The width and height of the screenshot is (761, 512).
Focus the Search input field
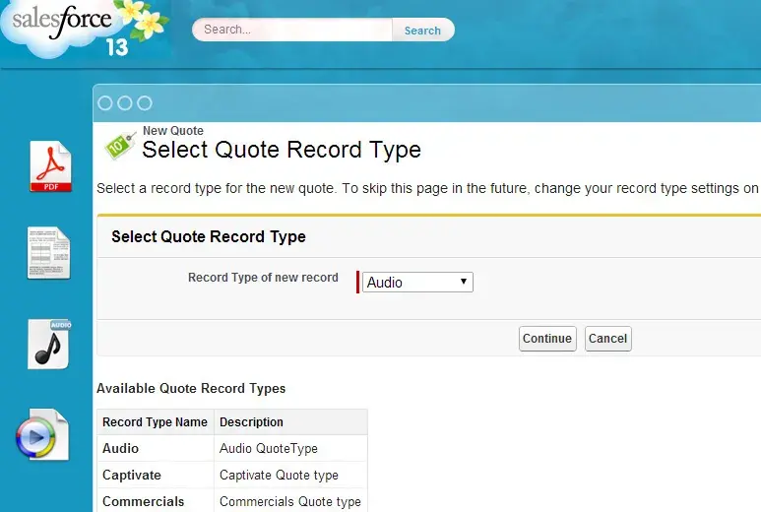point(292,30)
